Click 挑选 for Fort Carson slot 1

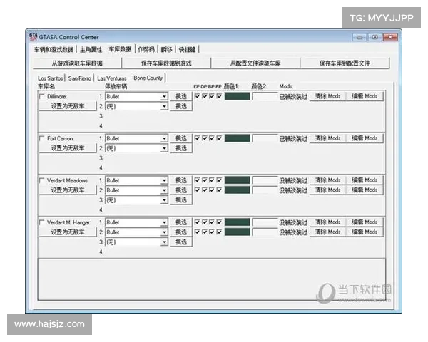click(181, 138)
